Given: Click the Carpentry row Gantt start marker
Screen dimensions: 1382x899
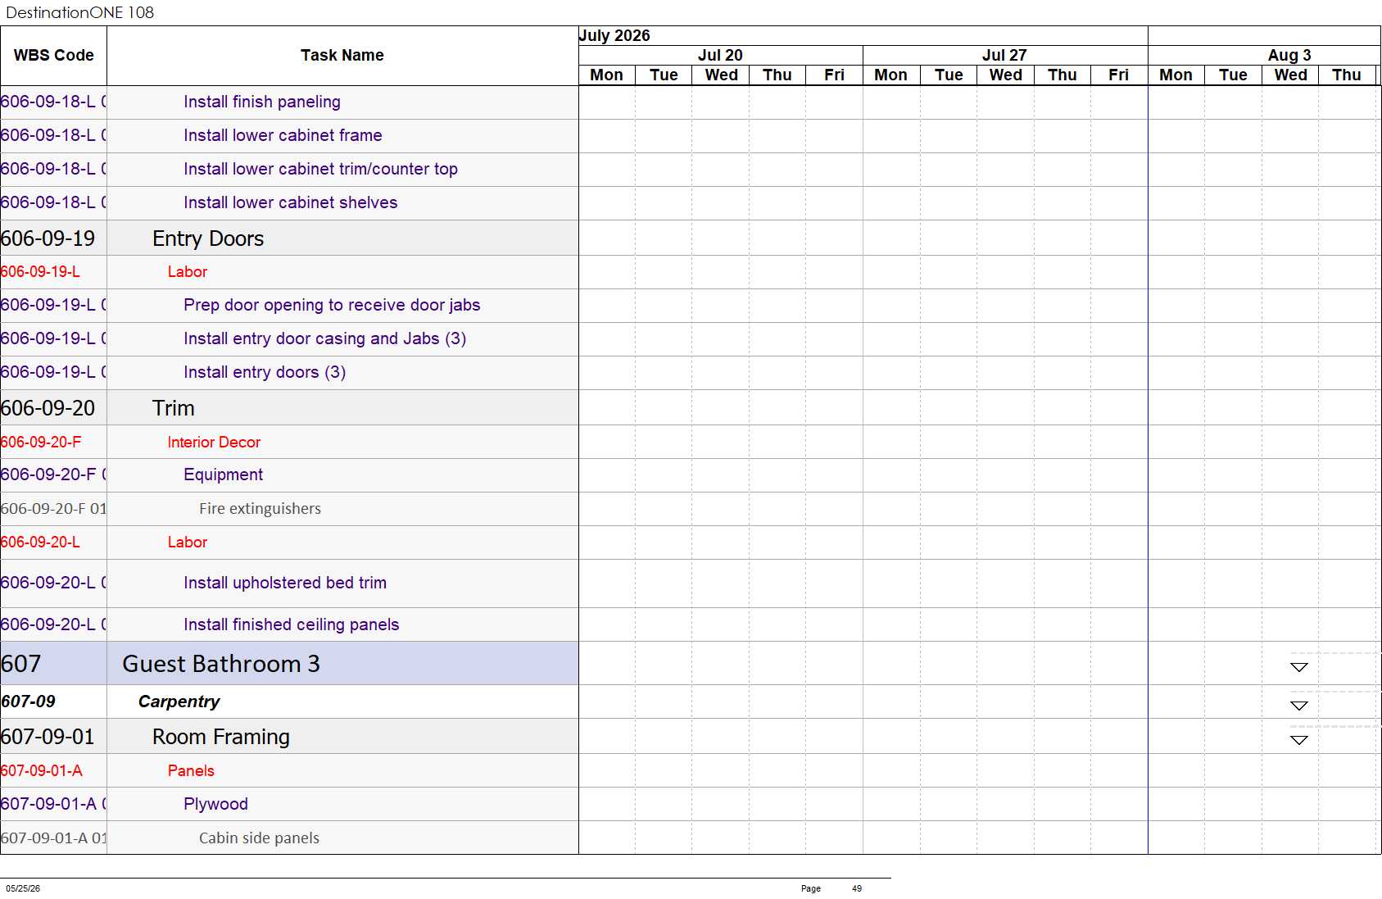Looking at the screenshot, I should point(1298,706).
